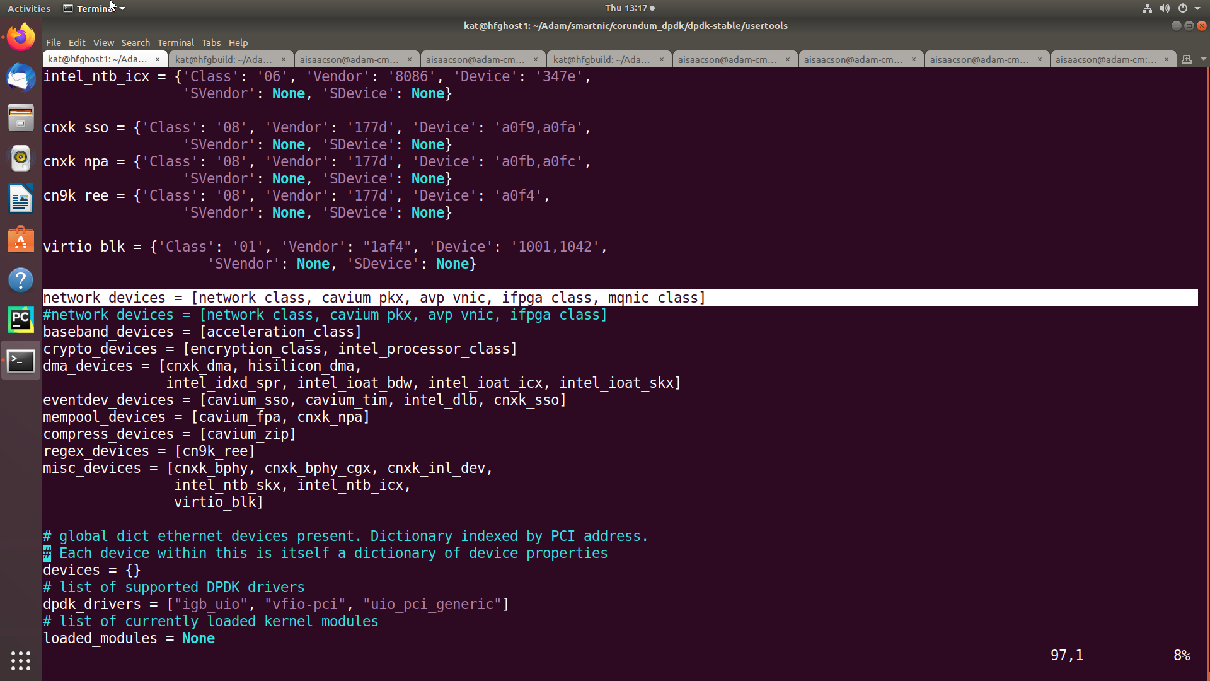Open the Search menu

pos(135,43)
